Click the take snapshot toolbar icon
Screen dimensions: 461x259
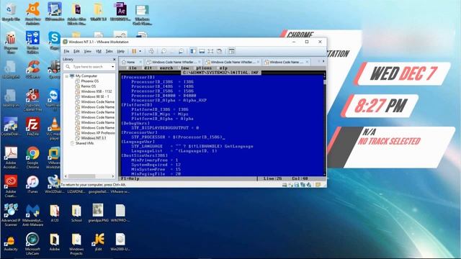[x=164, y=51]
